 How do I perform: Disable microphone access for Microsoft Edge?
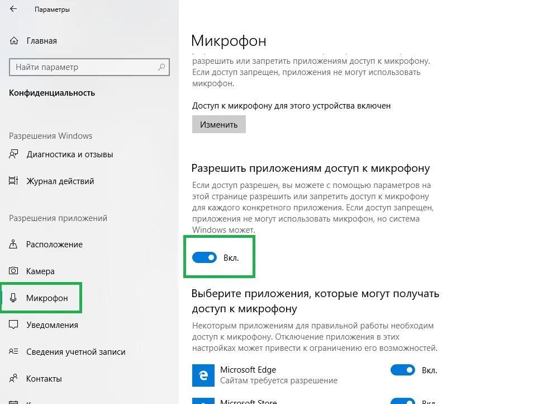[403, 370]
